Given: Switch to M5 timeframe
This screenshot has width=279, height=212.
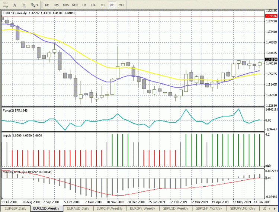Looking at the screenshot, I should click(57, 5).
